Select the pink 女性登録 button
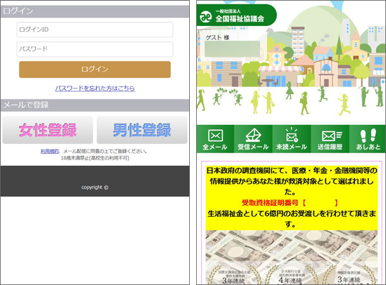This screenshot has height=285, width=386. [48, 130]
